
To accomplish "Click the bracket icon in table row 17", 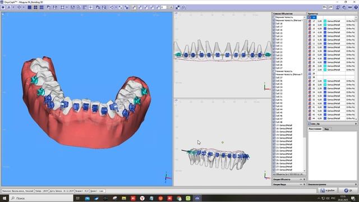I will [310, 21].
